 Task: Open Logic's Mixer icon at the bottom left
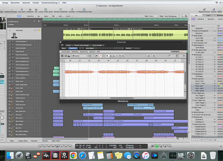[x=12, y=141]
